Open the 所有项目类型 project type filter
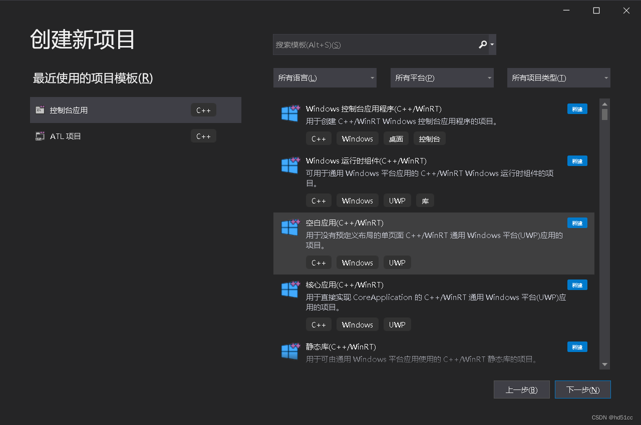This screenshot has width=641, height=425. click(558, 78)
